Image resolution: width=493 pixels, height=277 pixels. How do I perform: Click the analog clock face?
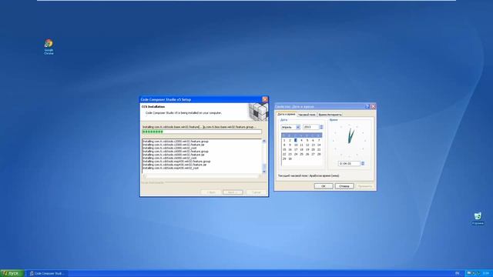click(350, 140)
